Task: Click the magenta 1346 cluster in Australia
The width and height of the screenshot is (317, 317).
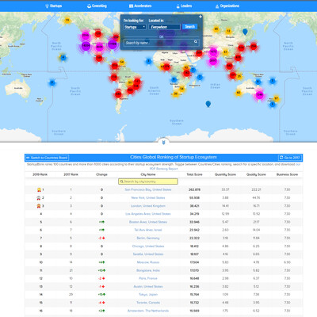Action: tap(259, 94)
